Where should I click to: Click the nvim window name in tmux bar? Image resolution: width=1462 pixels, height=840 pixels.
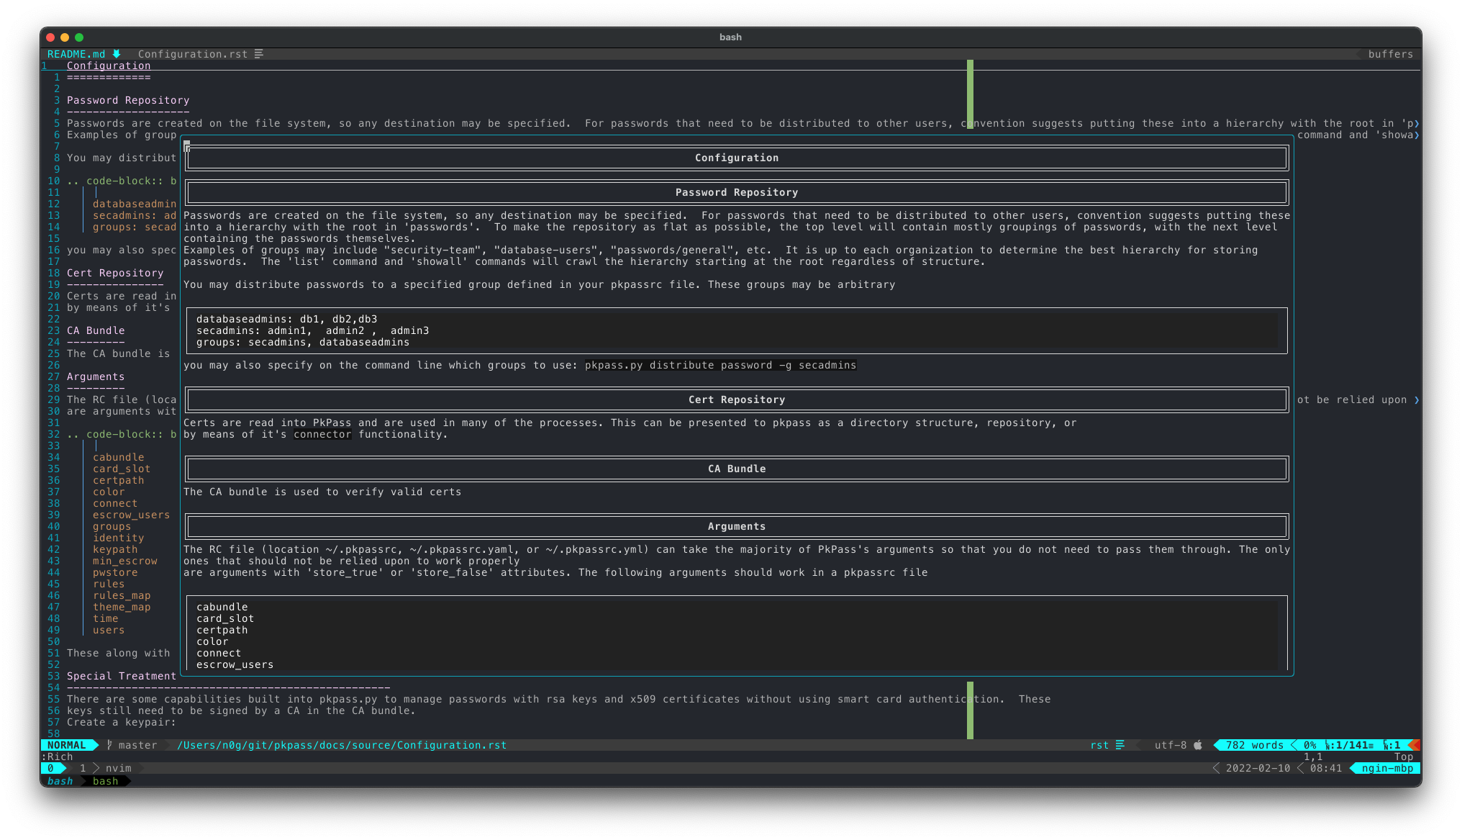click(x=118, y=768)
